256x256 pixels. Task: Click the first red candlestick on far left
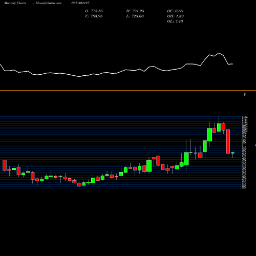(5, 165)
